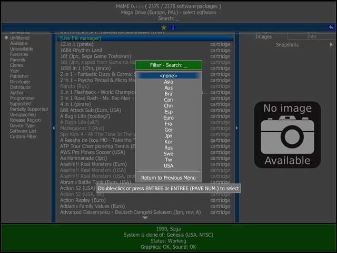Viewport: 337px width, 253px height.
Task: Choose the Parents filter
Action: (17, 60)
